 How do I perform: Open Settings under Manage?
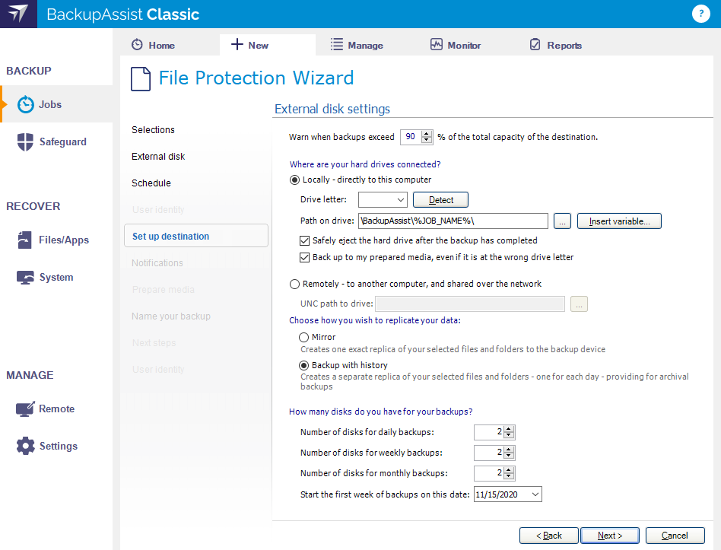click(x=56, y=446)
